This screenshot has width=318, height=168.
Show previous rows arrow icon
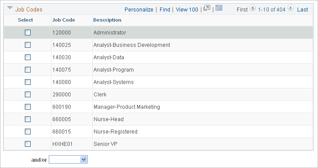click(x=252, y=8)
